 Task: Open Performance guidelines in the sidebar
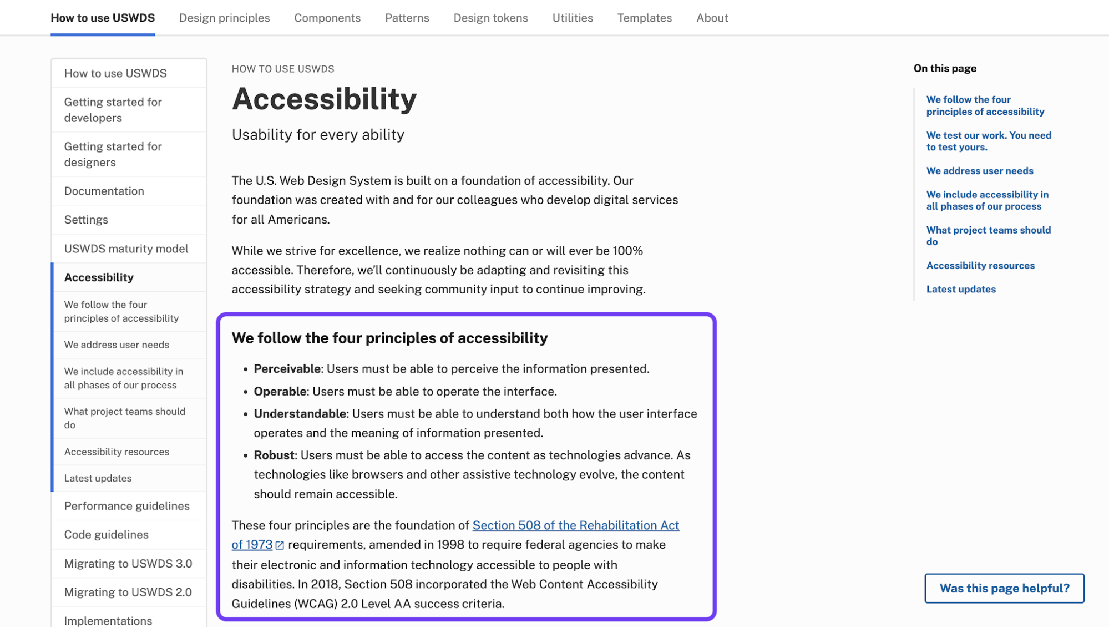(x=129, y=506)
